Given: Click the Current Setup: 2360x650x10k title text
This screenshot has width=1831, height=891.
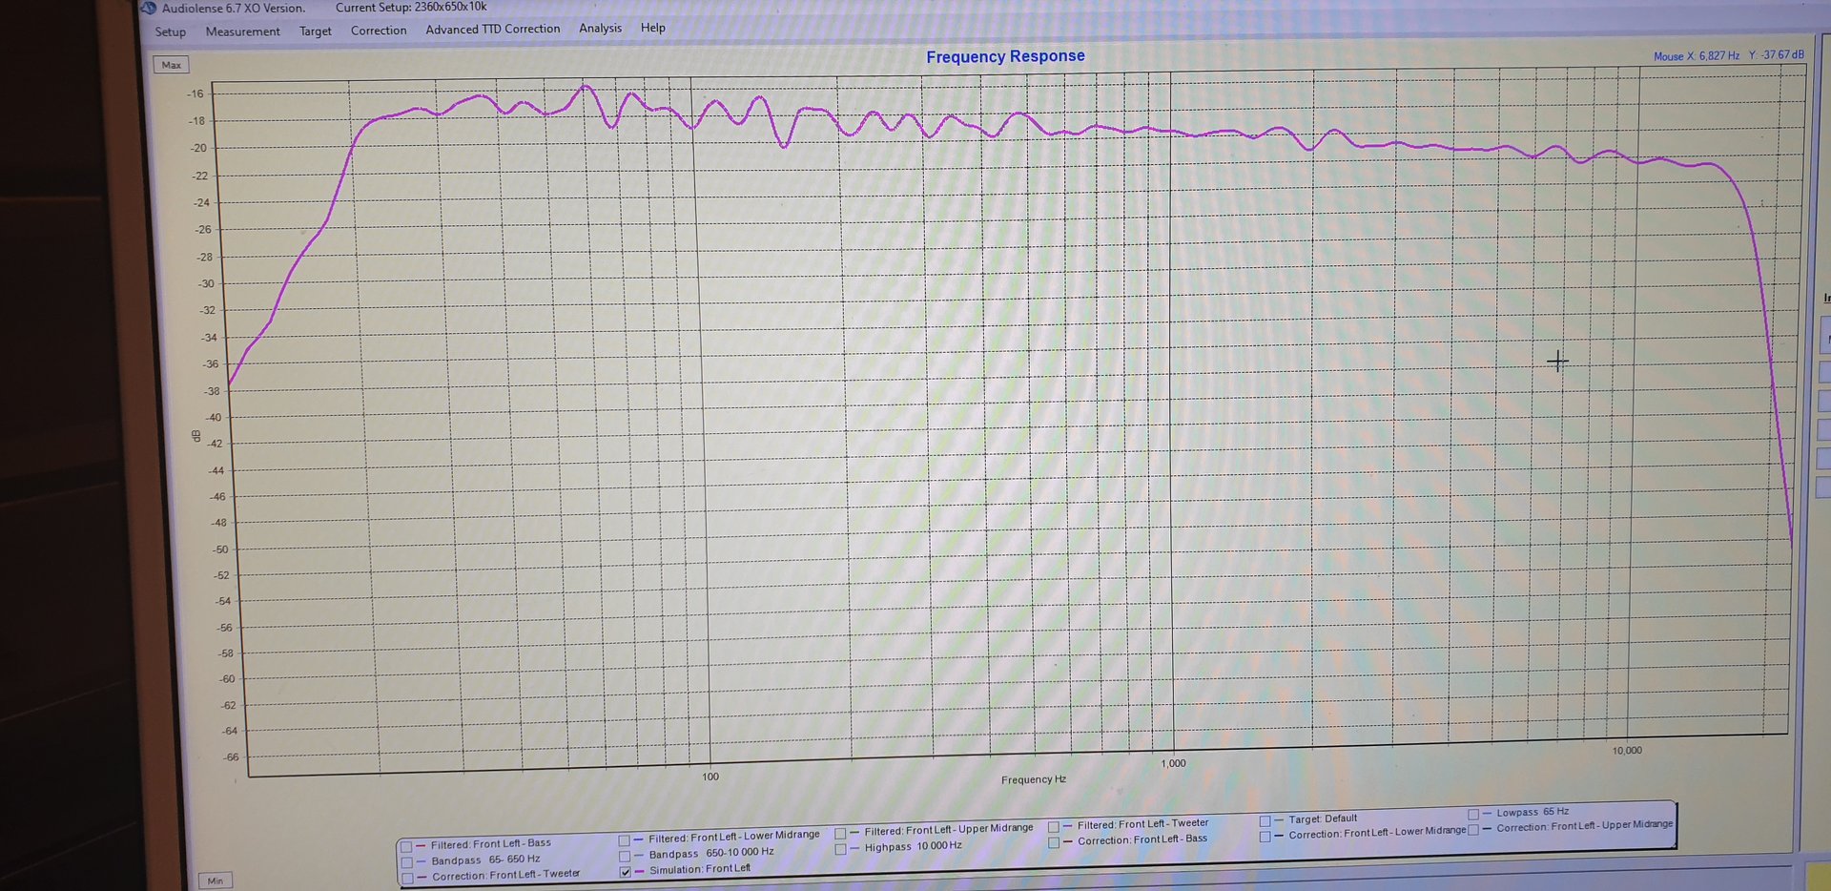Looking at the screenshot, I should tap(411, 8).
